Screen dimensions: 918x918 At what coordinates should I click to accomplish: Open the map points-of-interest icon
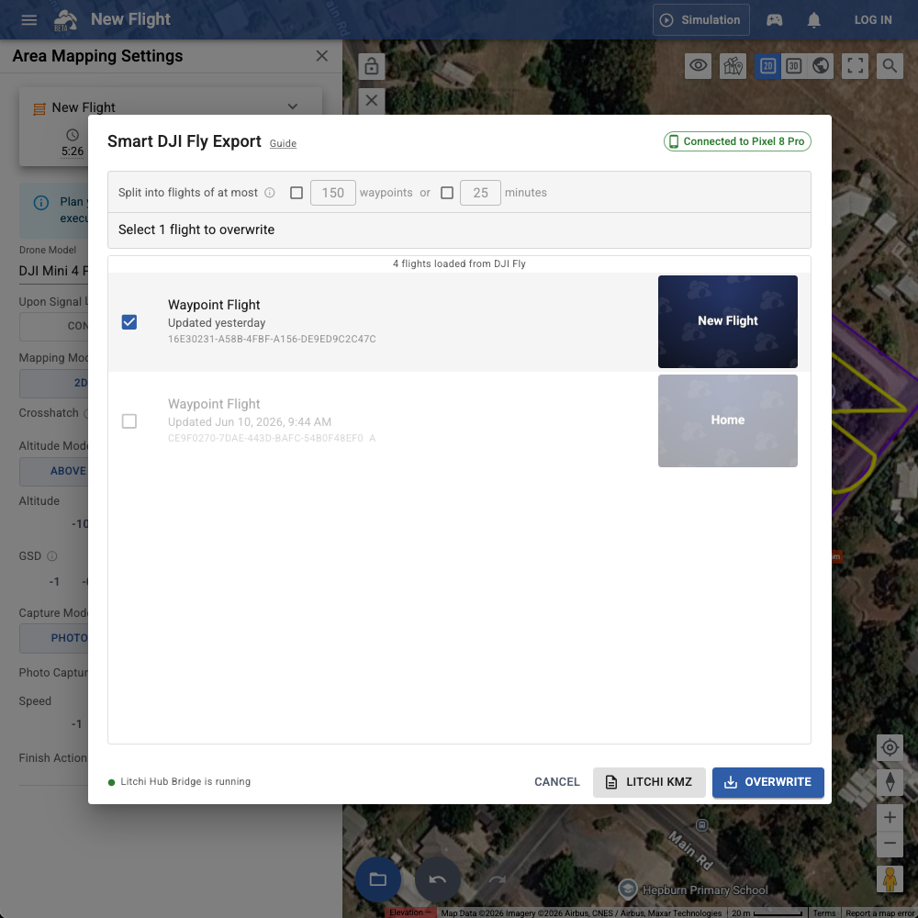733,65
